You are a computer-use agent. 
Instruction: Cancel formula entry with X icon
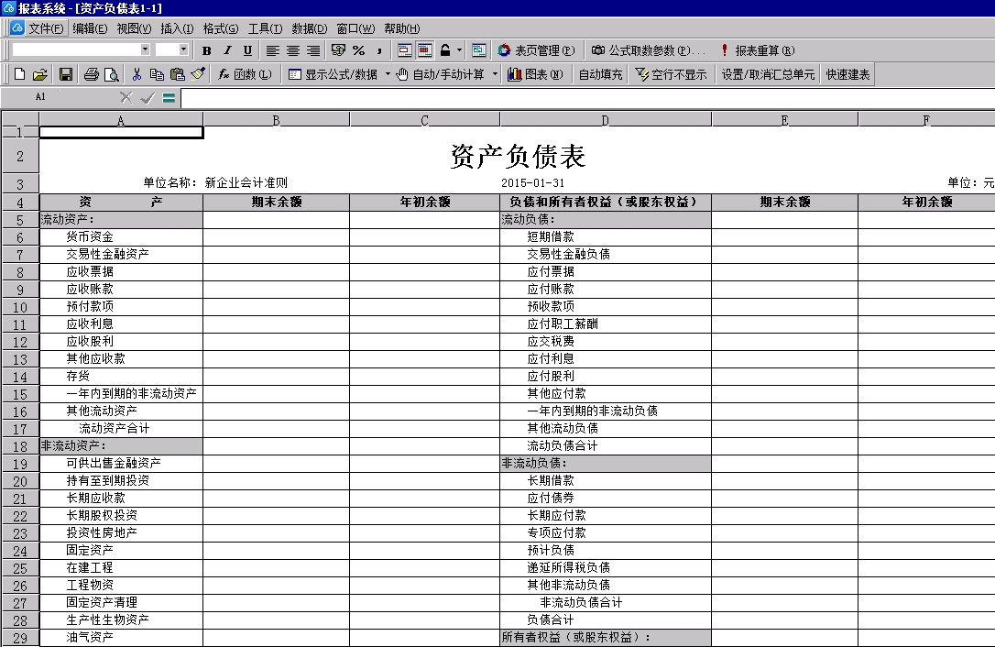click(126, 97)
